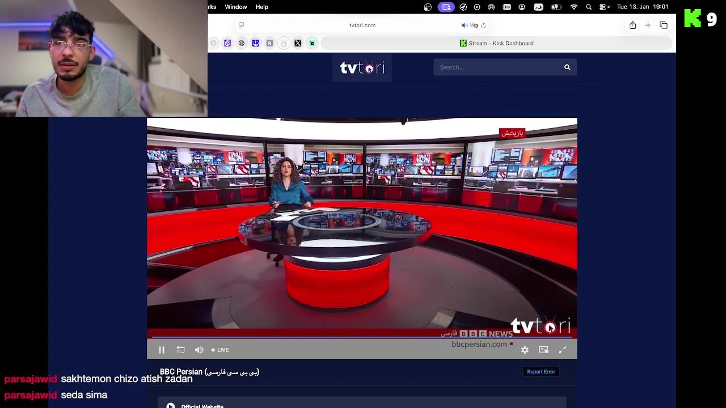This screenshot has height=408, width=726.
Task: Open the Help menu
Action: tap(261, 7)
